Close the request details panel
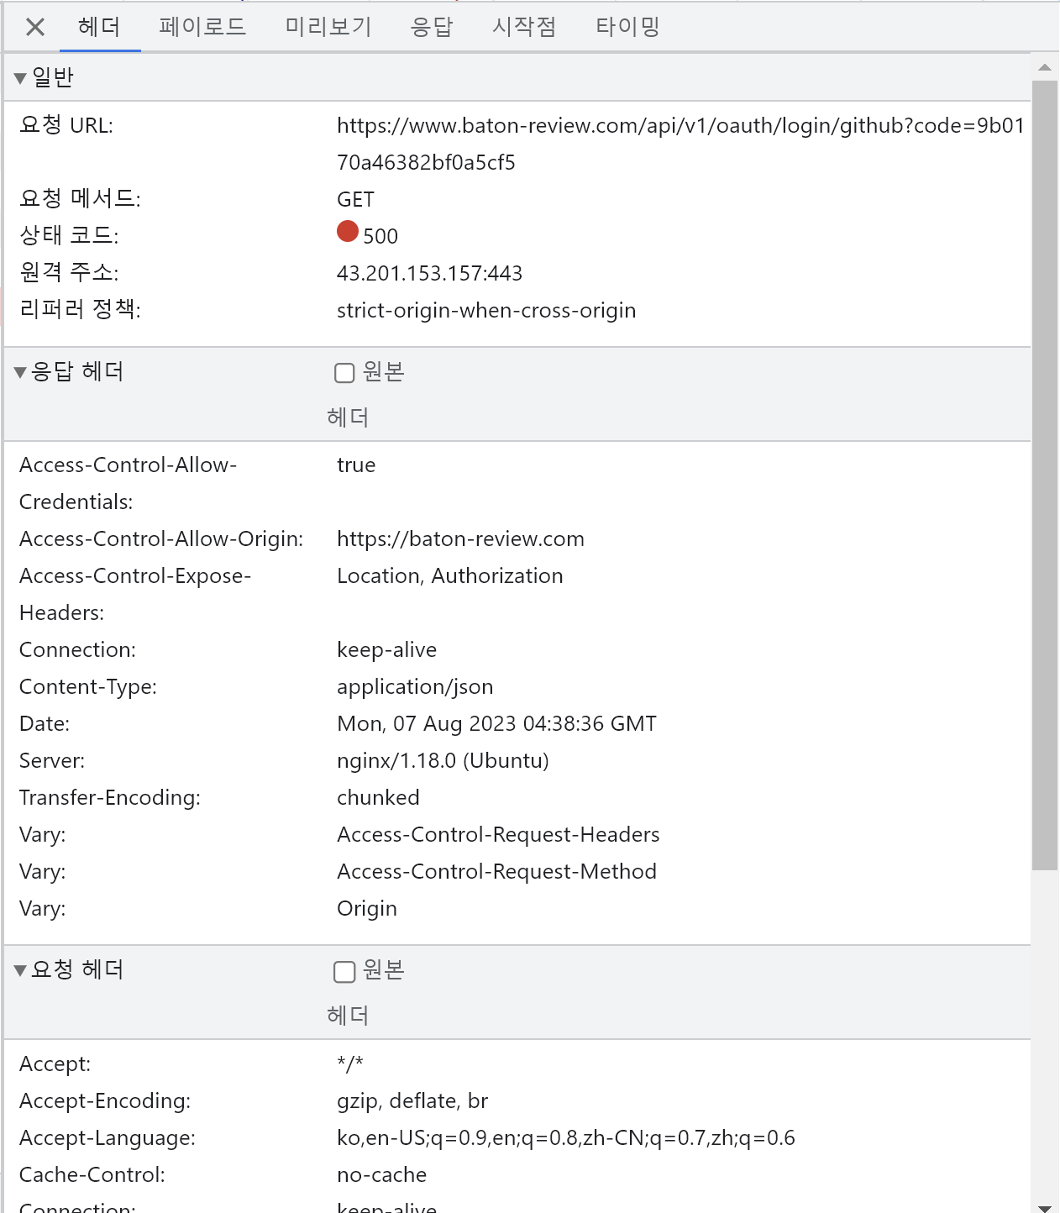The width and height of the screenshot is (1060, 1213). (x=34, y=26)
